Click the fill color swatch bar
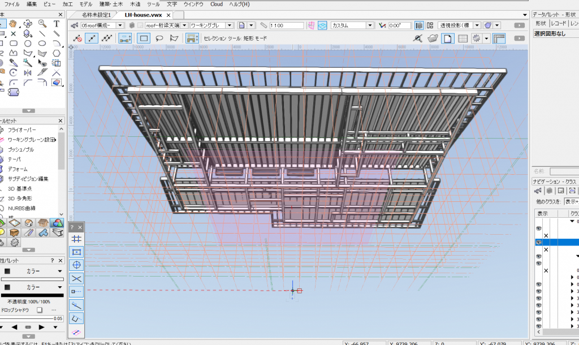This screenshot has width=579, height=345. point(33,279)
